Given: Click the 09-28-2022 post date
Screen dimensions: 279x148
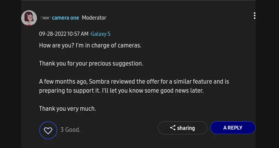Looking at the screenshot, I should click(53, 34).
